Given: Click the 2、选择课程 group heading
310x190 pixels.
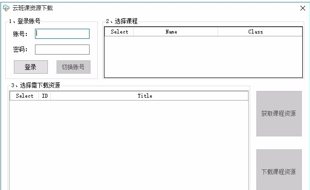Looking at the screenshot, I should [122, 21].
